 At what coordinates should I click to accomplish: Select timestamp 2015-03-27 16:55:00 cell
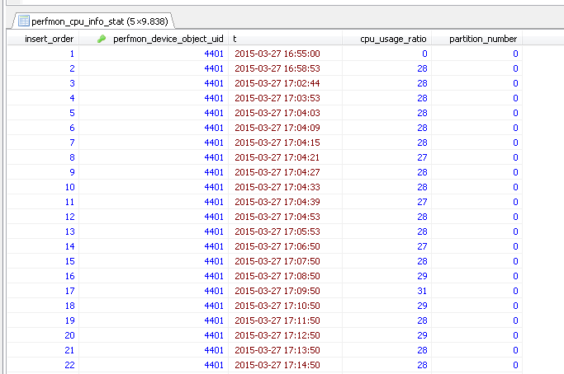285,54
